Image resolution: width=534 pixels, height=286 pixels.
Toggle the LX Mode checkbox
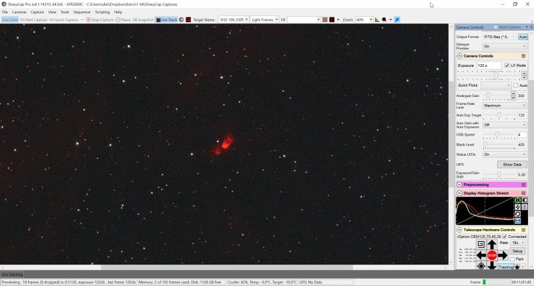pos(507,65)
